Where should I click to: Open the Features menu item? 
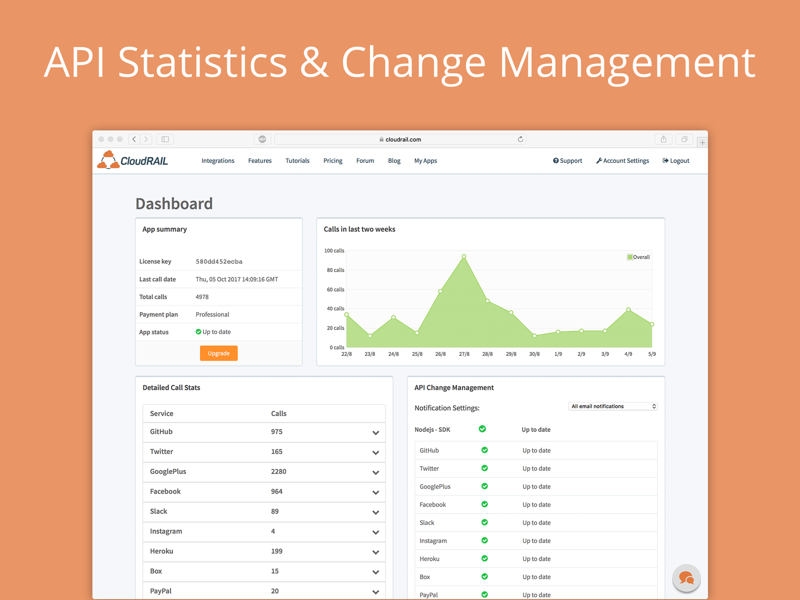260,160
